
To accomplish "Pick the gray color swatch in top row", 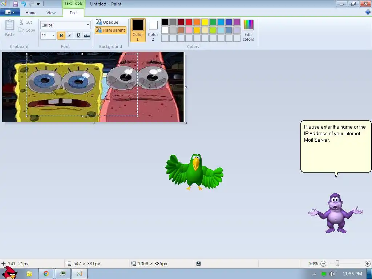I will coord(173,22).
